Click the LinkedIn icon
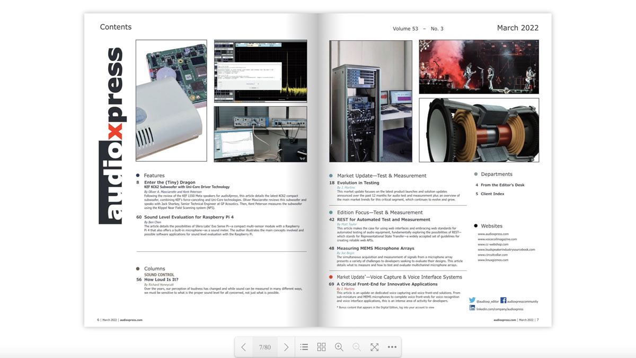Viewport: 636px width, 358px height. pos(472,308)
